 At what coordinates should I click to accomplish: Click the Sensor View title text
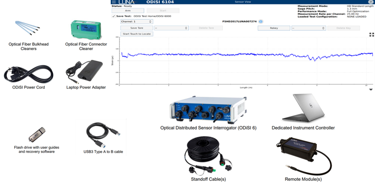pos(243,1)
